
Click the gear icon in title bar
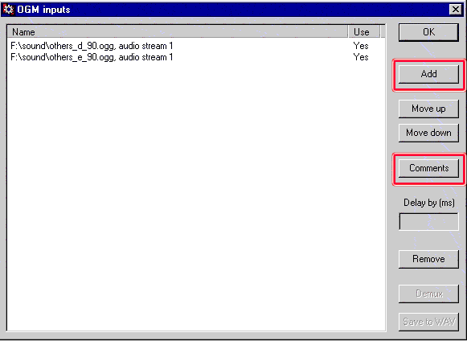(x=8, y=10)
